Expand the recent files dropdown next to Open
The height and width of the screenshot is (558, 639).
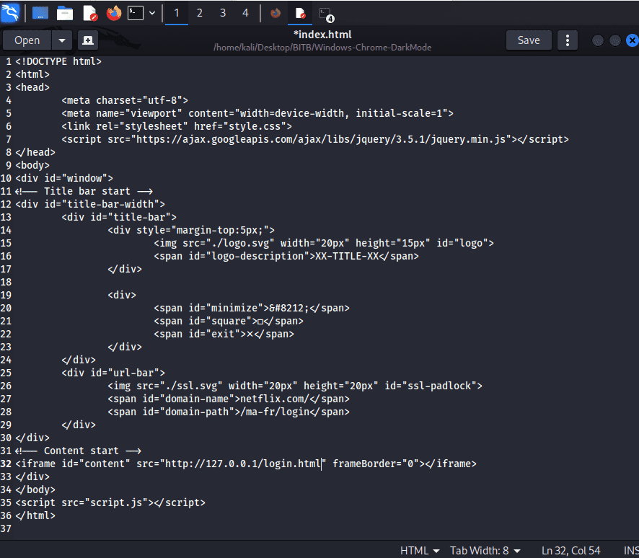coord(62,40)
